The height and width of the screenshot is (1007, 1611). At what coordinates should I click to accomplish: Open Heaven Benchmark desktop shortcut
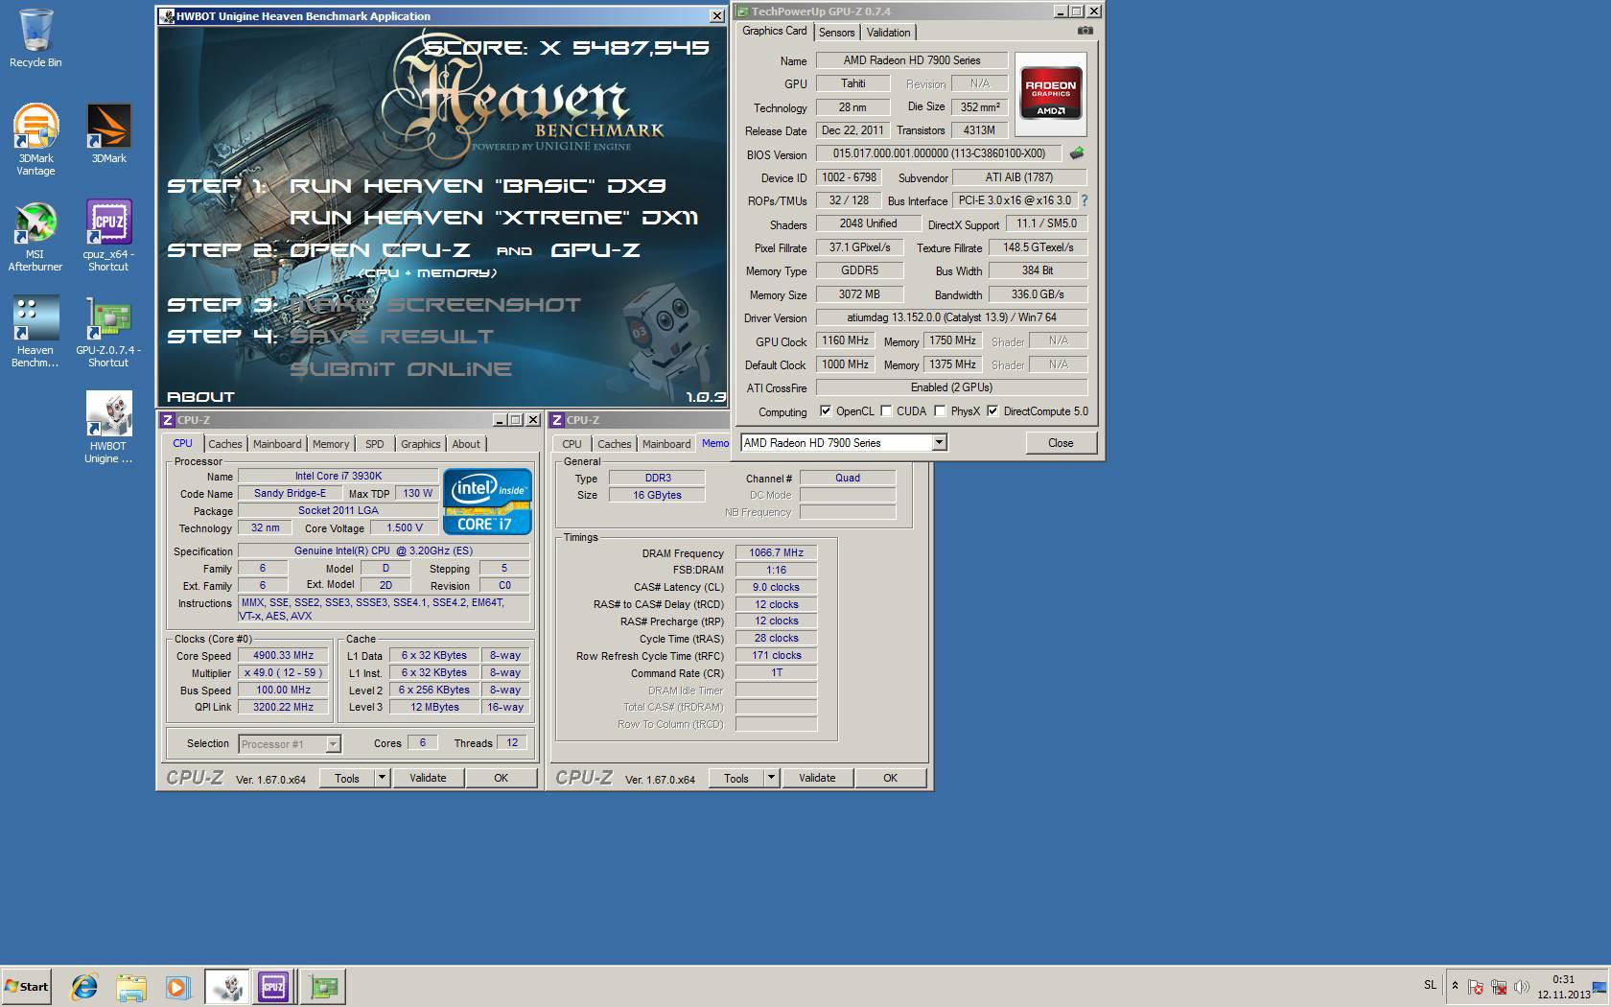[35, 332]
